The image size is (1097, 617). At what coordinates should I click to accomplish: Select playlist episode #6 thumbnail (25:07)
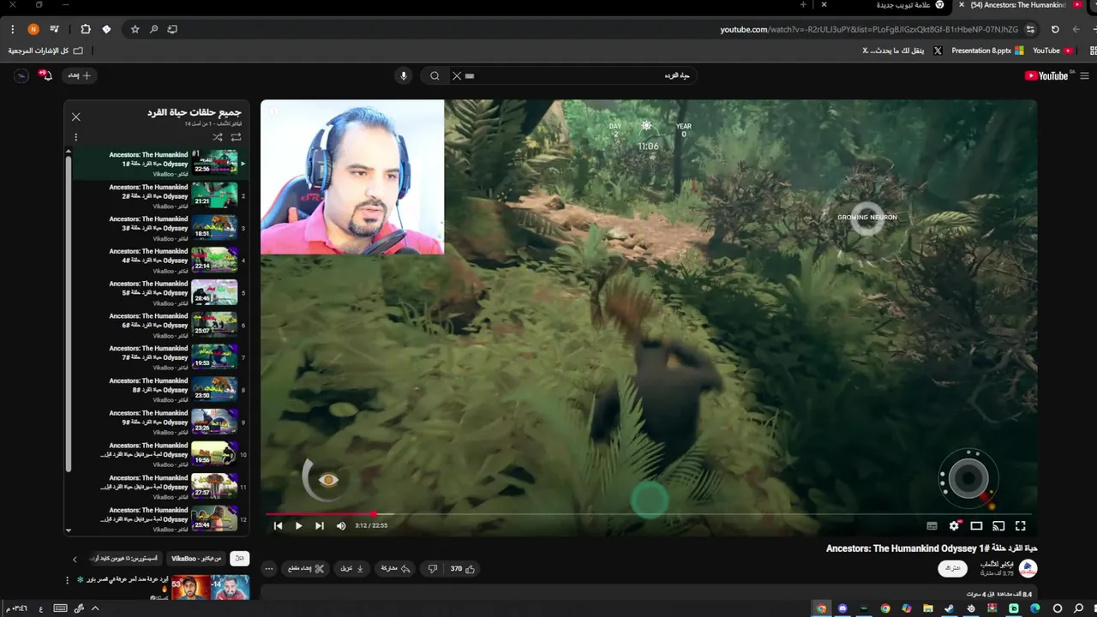click(x=214, y=325)
